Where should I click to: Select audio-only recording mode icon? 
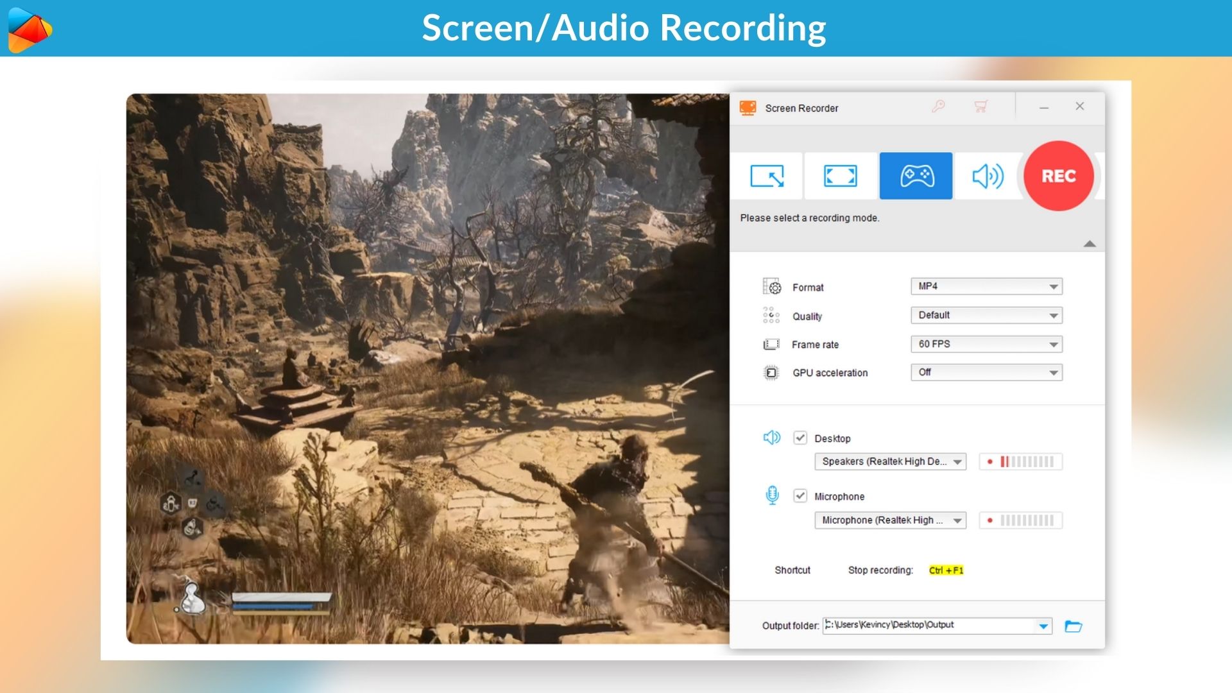tap(988, 176)
